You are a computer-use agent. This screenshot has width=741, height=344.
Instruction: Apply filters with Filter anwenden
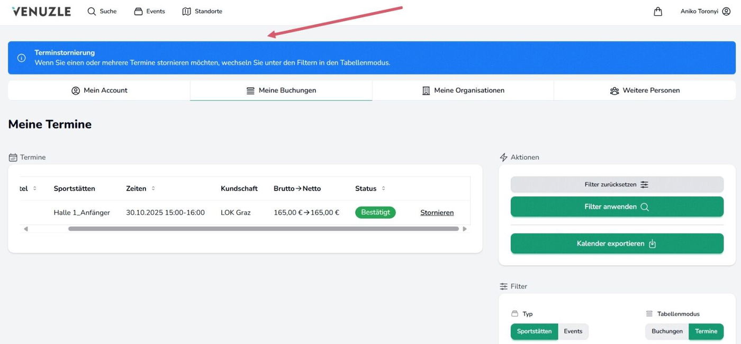(617, 207)
